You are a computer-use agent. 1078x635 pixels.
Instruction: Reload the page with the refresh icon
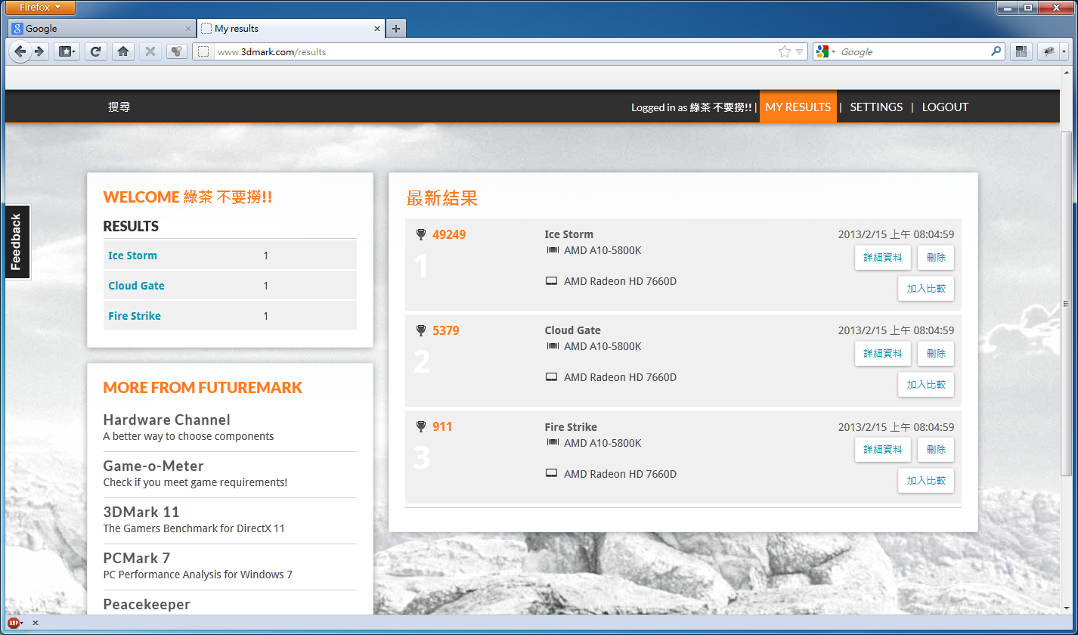[95, 51]
